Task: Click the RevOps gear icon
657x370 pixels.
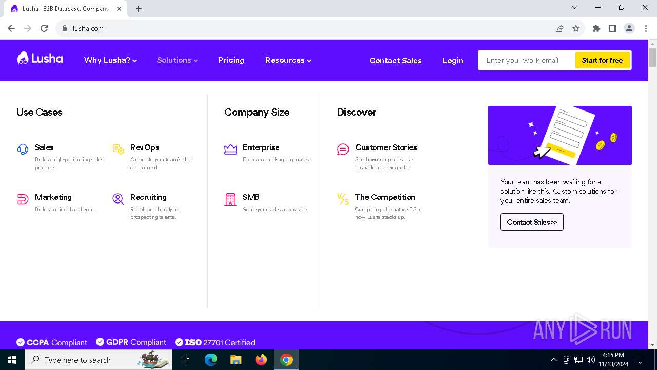Action: [119, 149]
